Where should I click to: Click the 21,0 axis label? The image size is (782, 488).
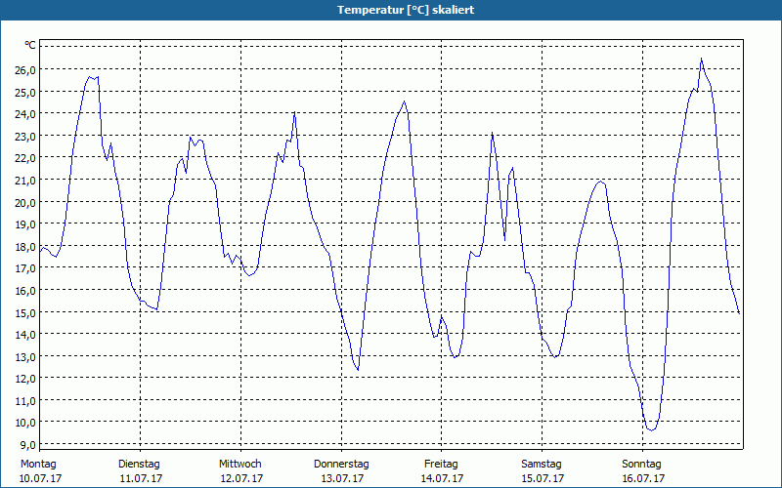tap(26, 181)
